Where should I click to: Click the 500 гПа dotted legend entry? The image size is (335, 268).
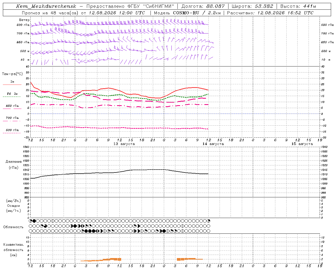coord(12,130)
